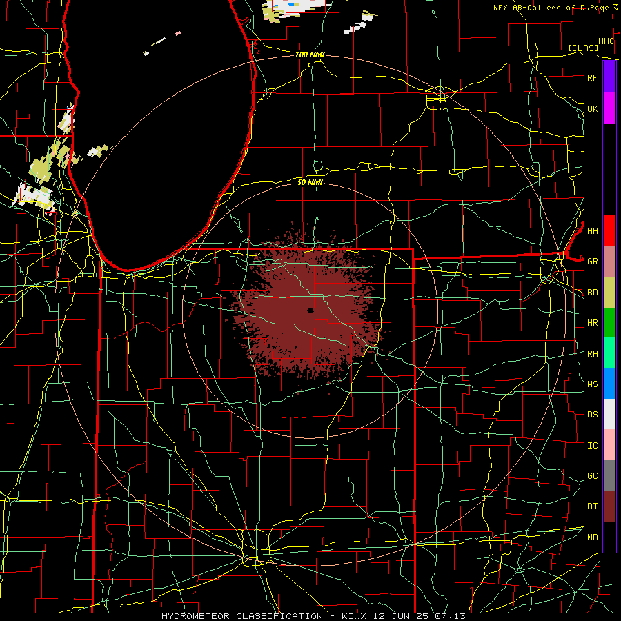
Task: Click the NEXLAB-College of DuPage text
Action: (x=551, y=8)
